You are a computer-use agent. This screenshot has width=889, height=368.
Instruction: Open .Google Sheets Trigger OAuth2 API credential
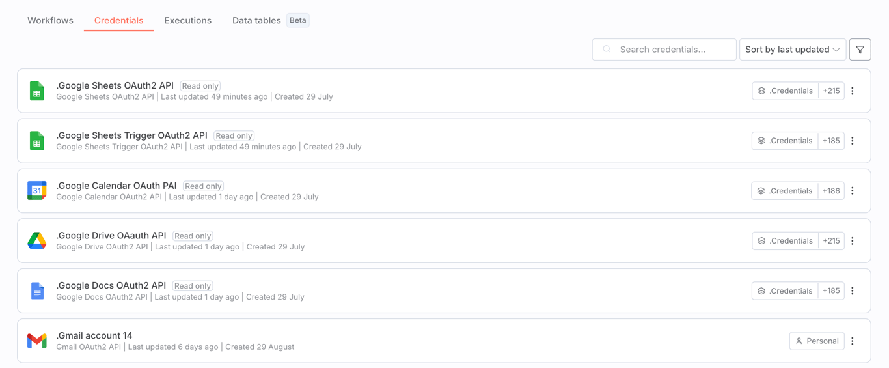(131, 135)
